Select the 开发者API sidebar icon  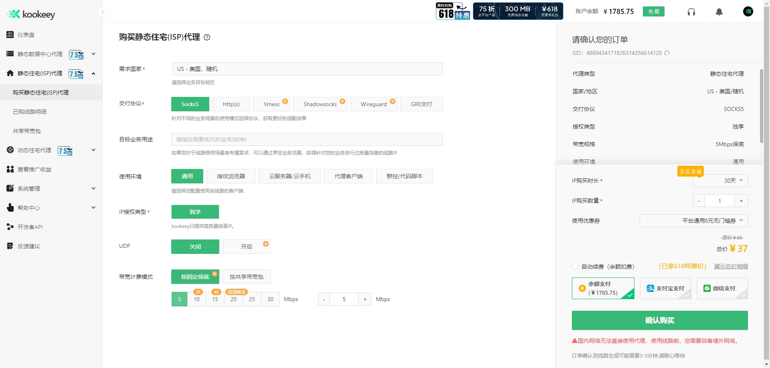pyautogui.click(x=10, y=227)
